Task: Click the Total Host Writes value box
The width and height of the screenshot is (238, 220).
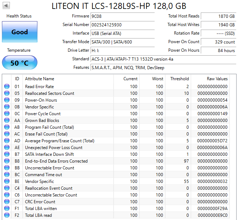Action: tap(218, 25)
